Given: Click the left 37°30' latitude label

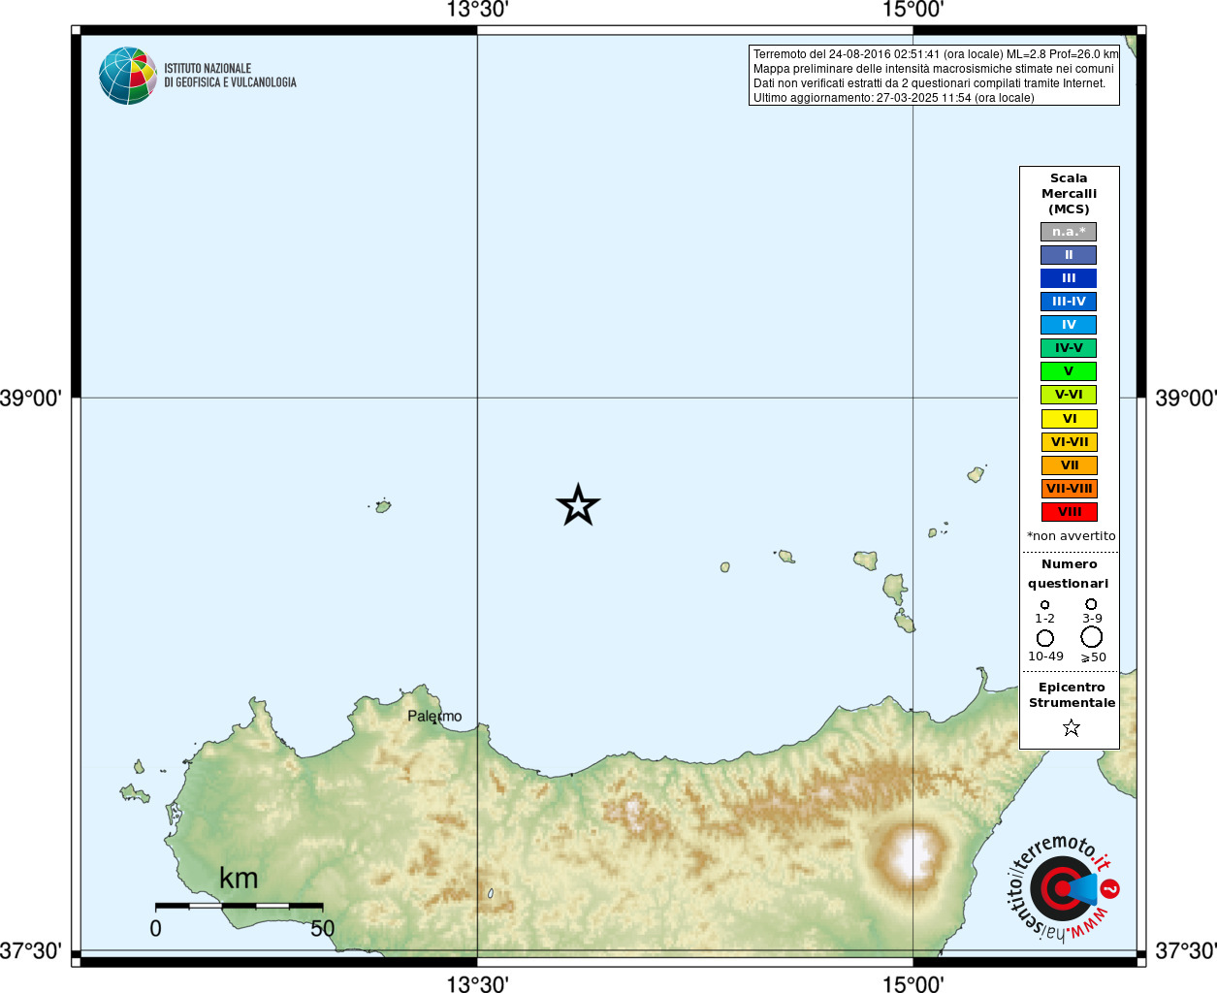Looking at the screenshot, I should pos(31,951).
